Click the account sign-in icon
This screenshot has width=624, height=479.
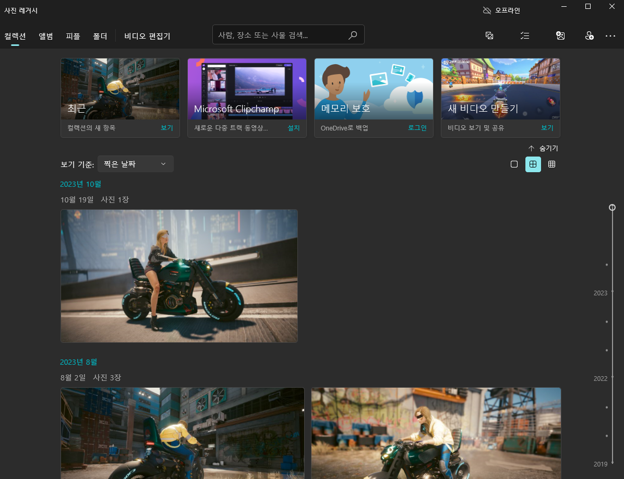pyautogui.click(x=590, y=36)
